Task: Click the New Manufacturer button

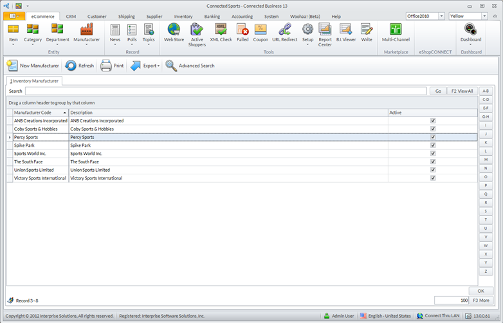Action: point(33,66)
